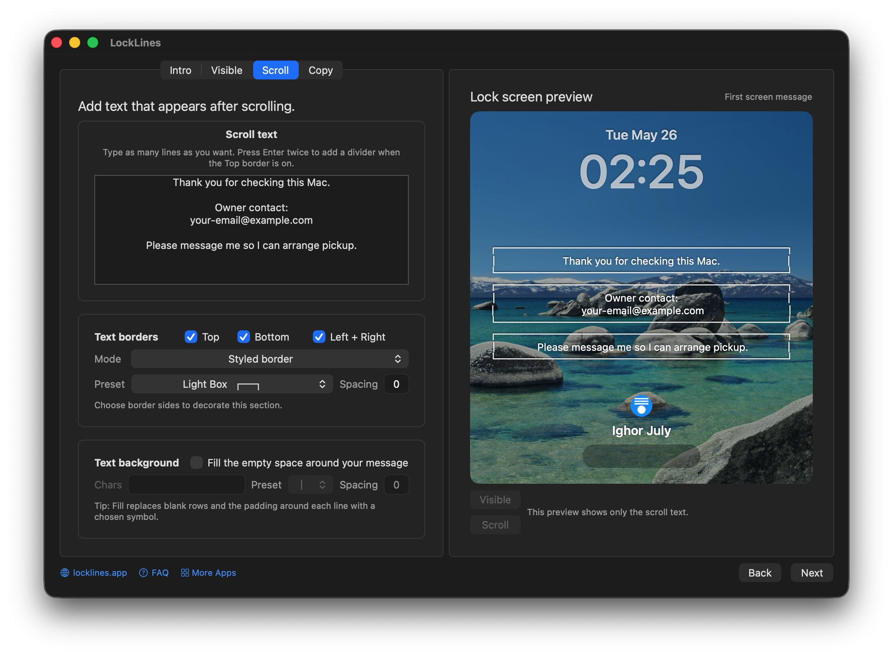Click 'Please message me' box in preview
This screenshot has width=893, height=656.
[x=641, y=346]
